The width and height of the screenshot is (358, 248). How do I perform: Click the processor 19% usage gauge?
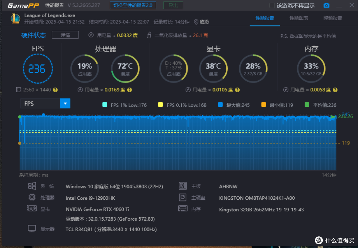85,68
